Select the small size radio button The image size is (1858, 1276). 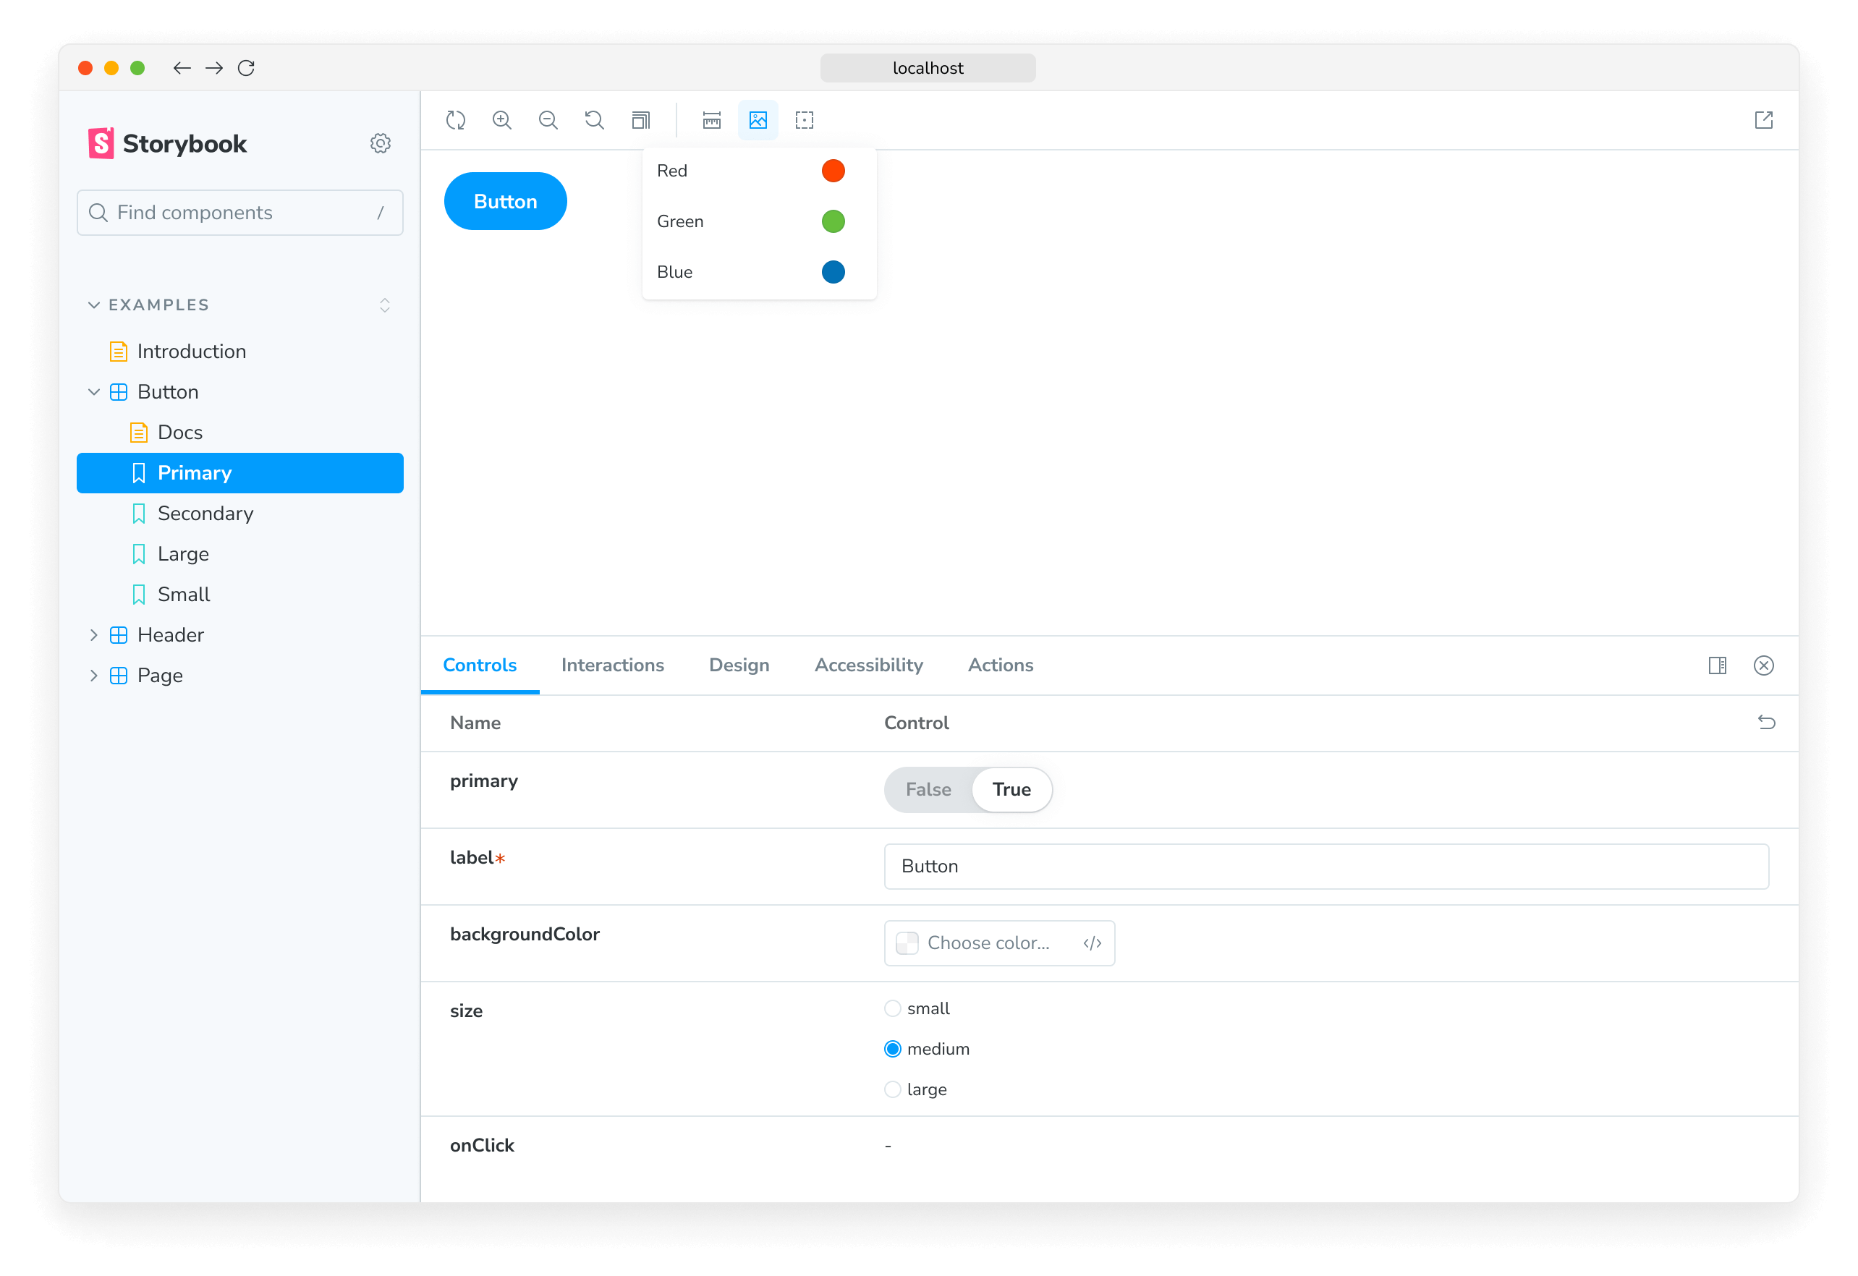tap(894, 1008)
